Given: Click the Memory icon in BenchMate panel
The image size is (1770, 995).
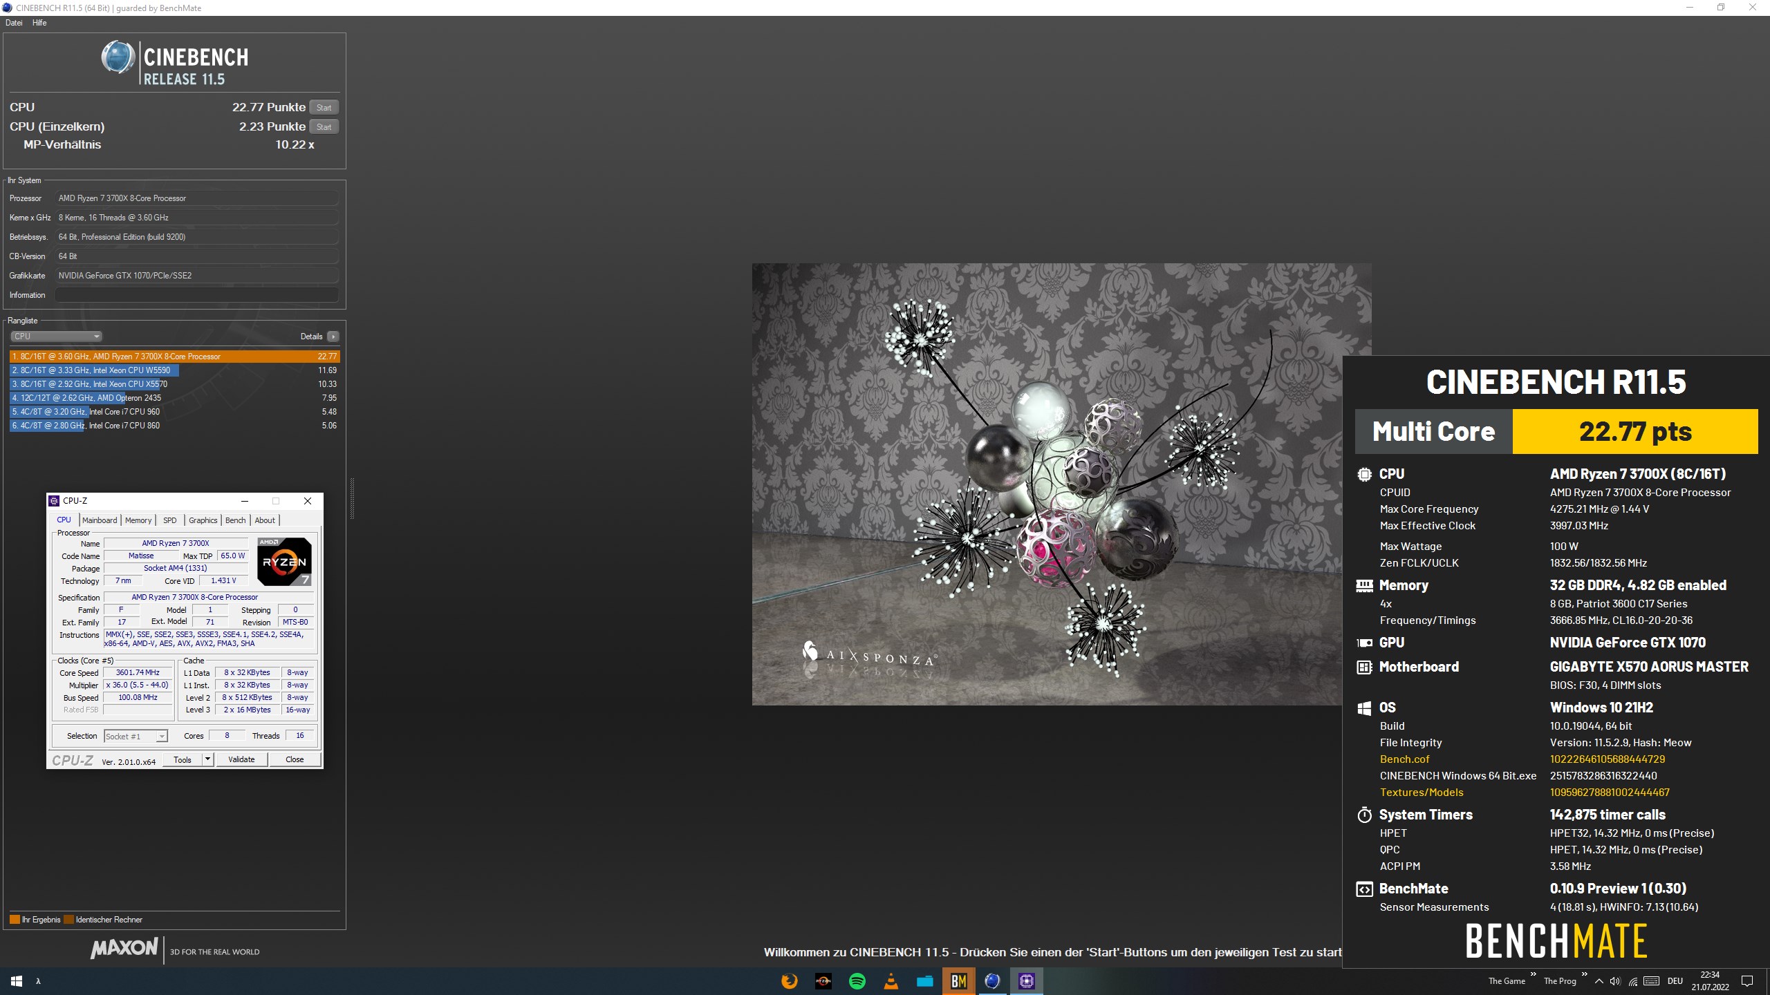Looking at the screenshot, I should coord(1364,586).
